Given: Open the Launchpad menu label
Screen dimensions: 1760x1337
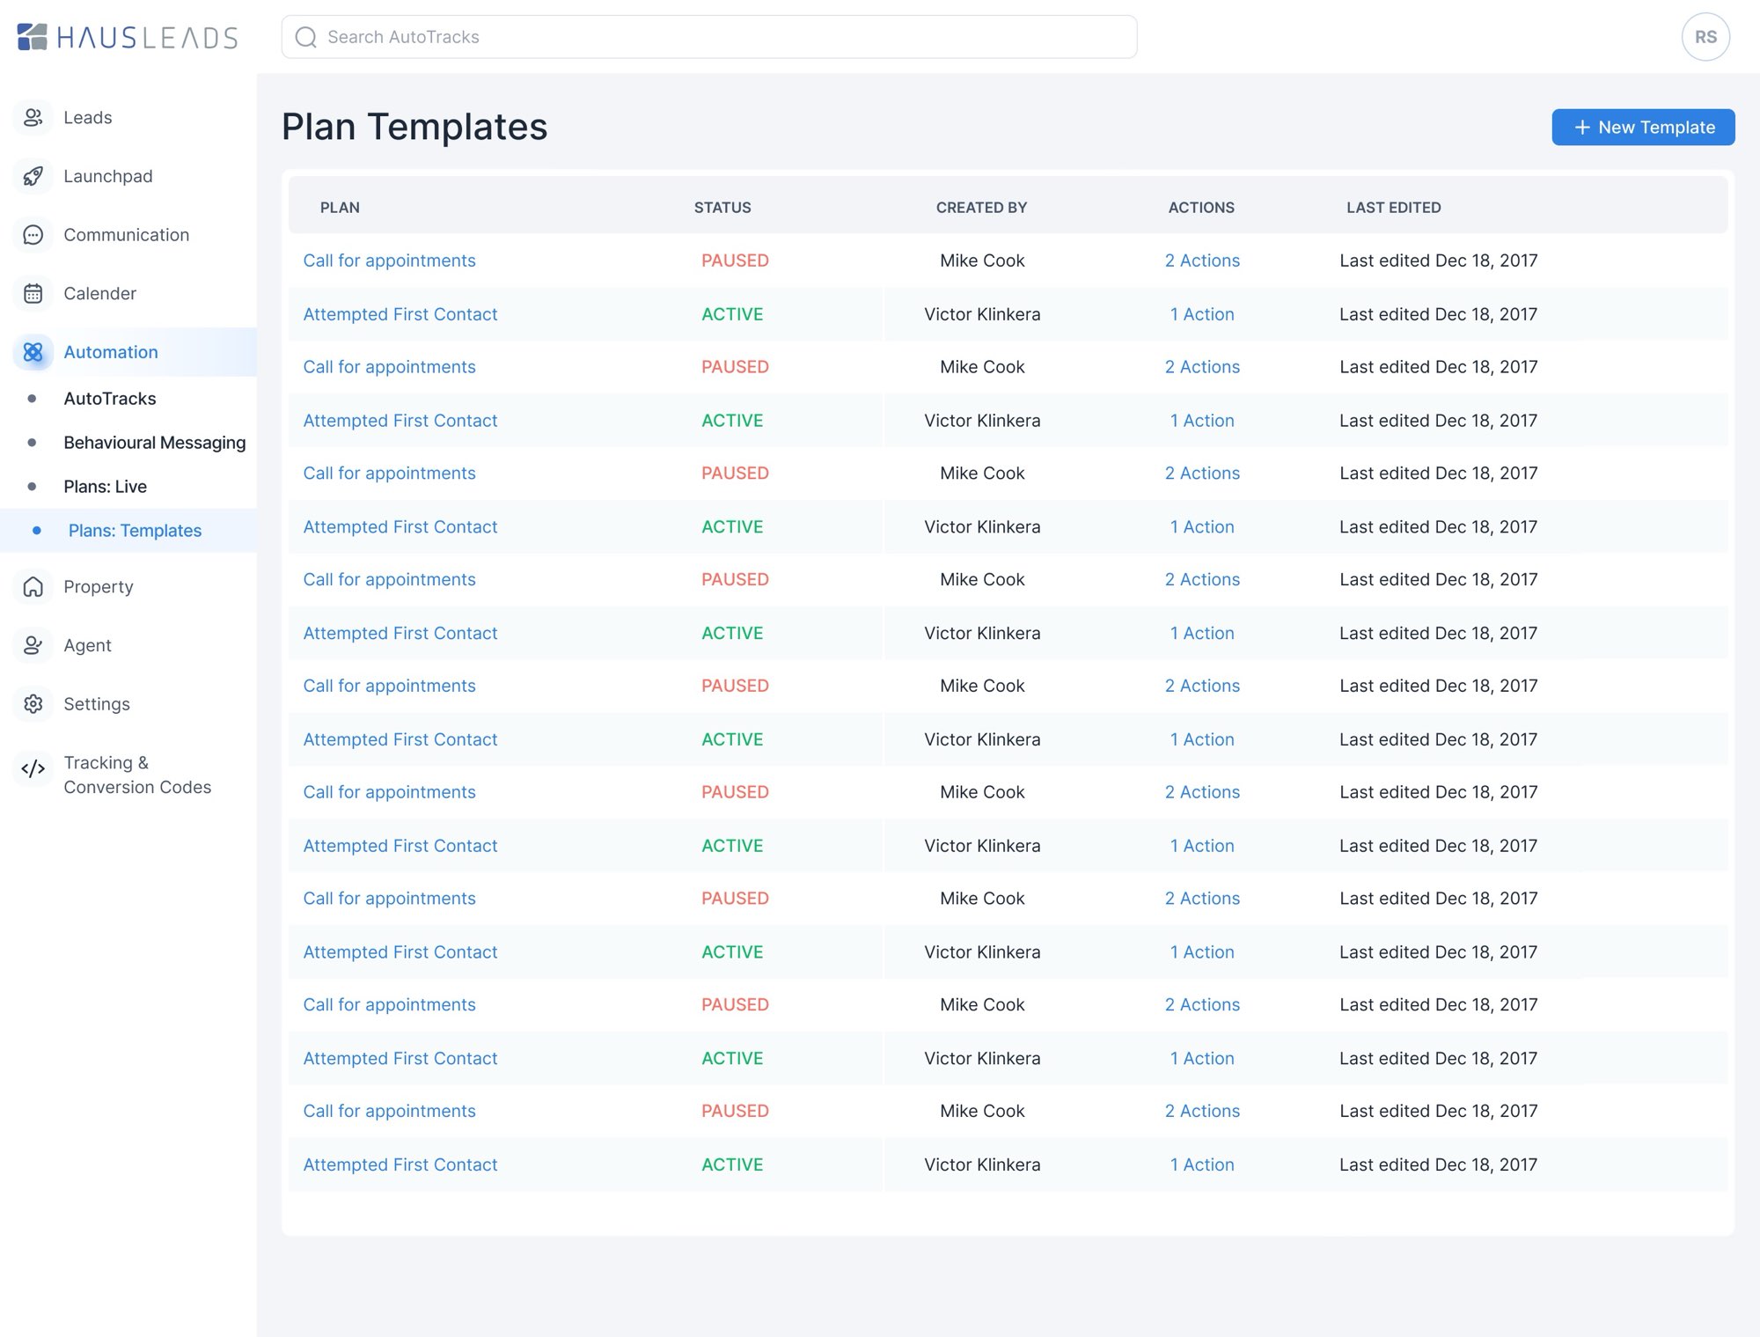Looking at the screenshot, I should tap(108, 176).
